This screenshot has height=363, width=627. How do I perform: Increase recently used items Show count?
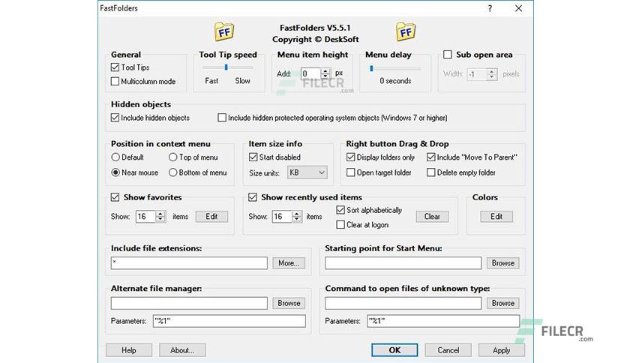pyautogui.click(x=297, y=214)
